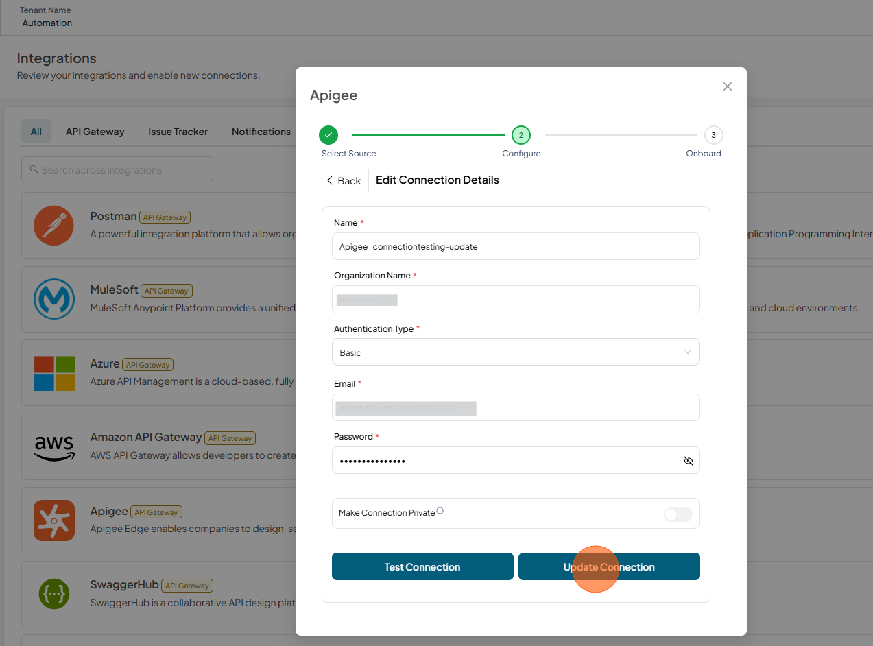Click the Password input field
The image size is (873, 646).
click(x=516, y=461)
